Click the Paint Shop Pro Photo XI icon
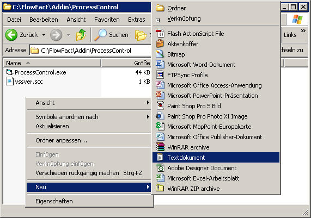Viewport: 311px width, 218px height. [160, 116]
